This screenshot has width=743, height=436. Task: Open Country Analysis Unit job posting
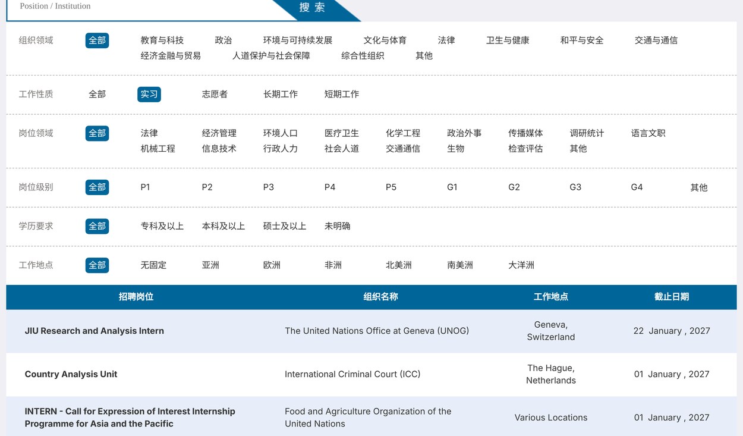(x=71, y=375)
